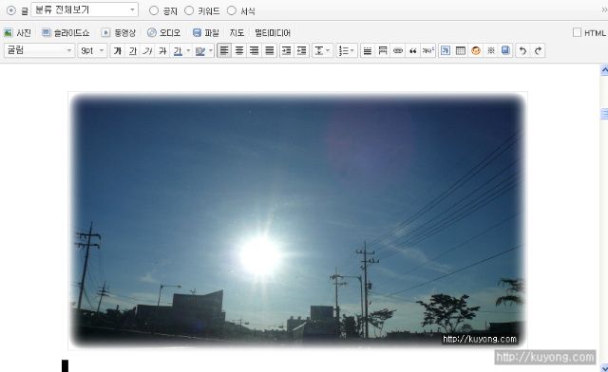This screenshot has height=372, width=608.
Task: Justify the text alignment
Action: (x=270, y=50)
